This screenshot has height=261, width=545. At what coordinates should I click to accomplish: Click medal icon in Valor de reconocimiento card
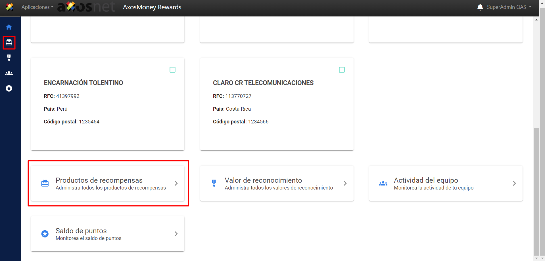point(214,183)
